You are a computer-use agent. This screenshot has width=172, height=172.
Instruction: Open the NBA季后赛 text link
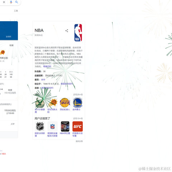[x=65, y=133]
